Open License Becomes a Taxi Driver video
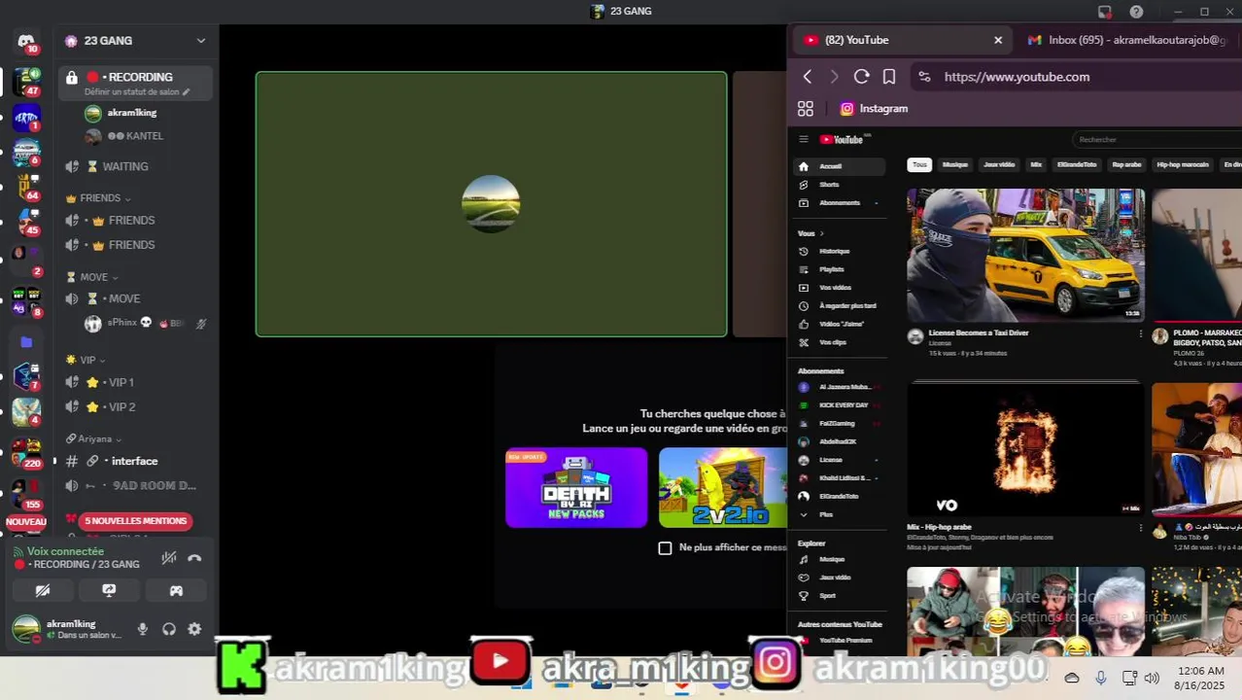This screenshot has width=1242, height=700. [1025, 255]
